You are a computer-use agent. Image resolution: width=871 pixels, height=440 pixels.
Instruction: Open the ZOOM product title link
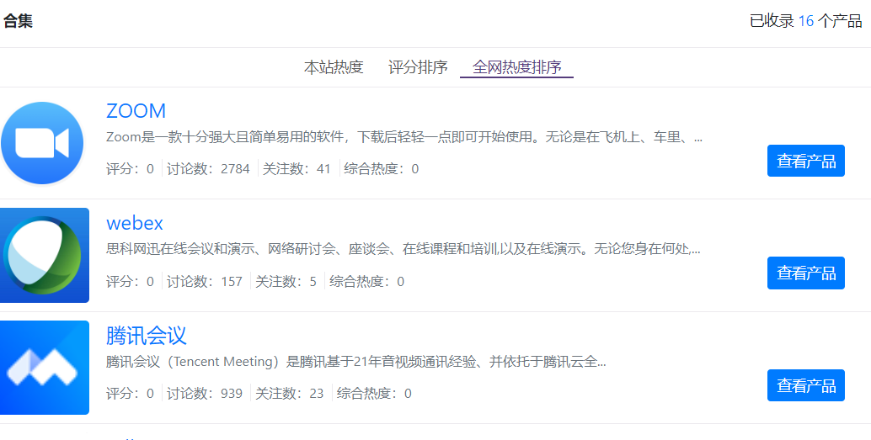136,111
